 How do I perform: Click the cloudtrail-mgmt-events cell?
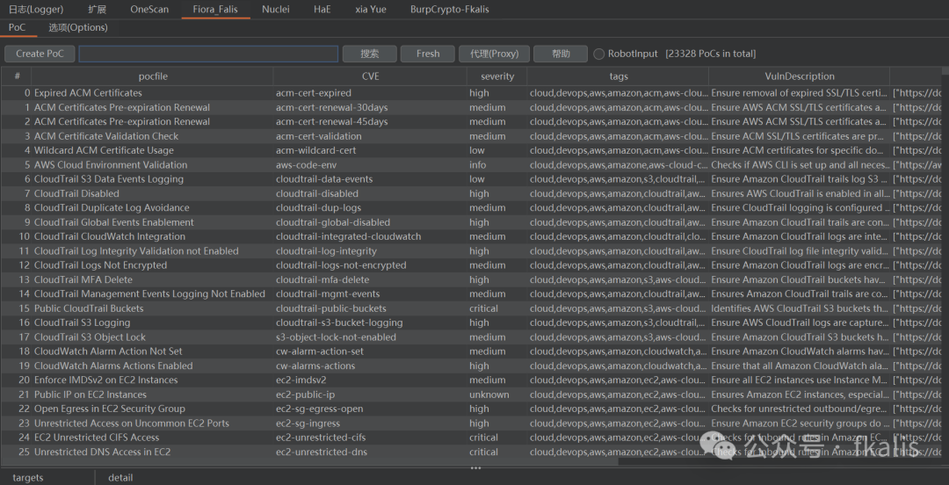coord(370,294)
